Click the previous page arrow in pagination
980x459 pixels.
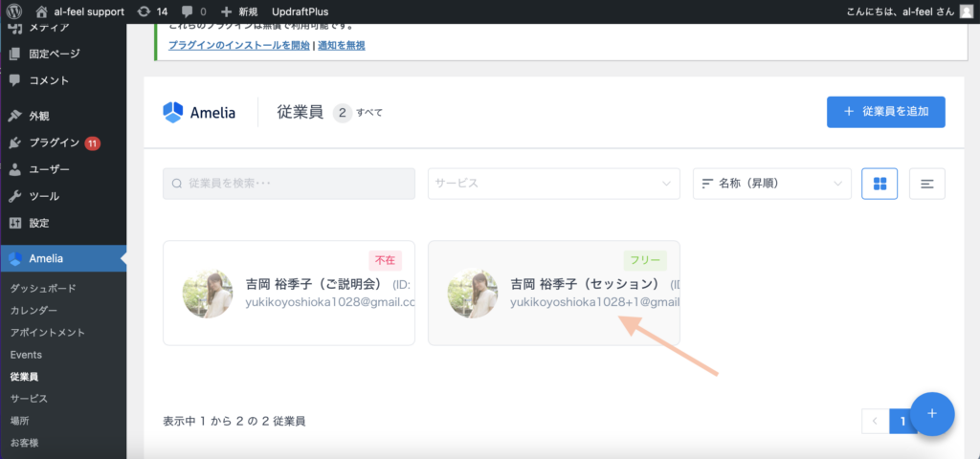pyautogui.click(x=875, y=421)
